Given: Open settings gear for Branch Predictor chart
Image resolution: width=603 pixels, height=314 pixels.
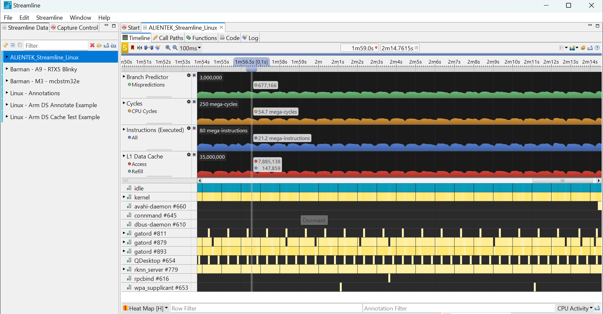Looking at the screenshot, I should (x=189, y=75).
